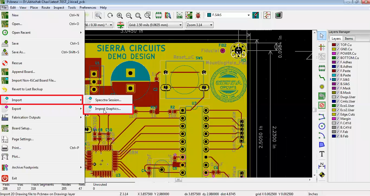Viewport: 370px width, 196px height.
Task: Open the footprint viewer icon
Action: click(168, 15)
